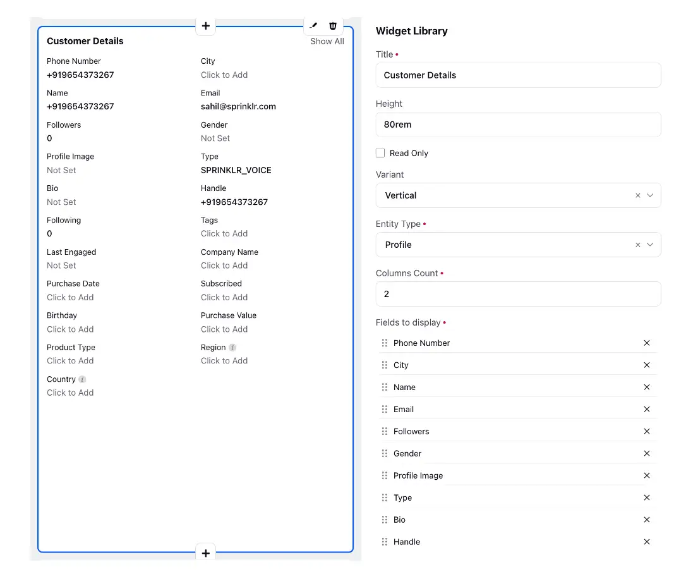Click to Add Tags for the customer

coord(224,233)
